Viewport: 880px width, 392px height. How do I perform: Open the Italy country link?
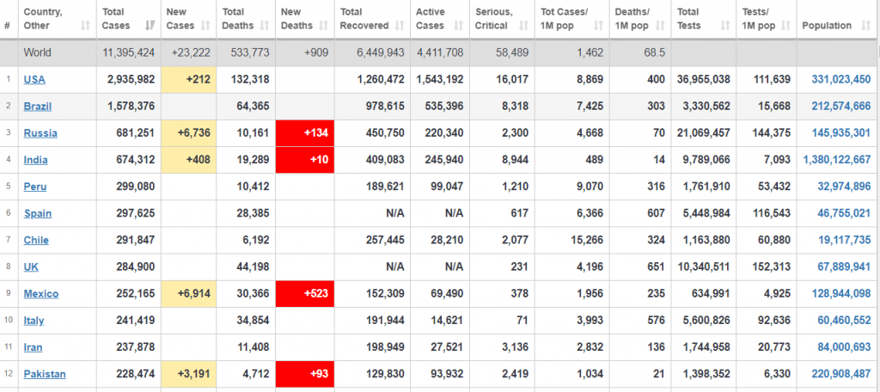(x=34, y=321)
